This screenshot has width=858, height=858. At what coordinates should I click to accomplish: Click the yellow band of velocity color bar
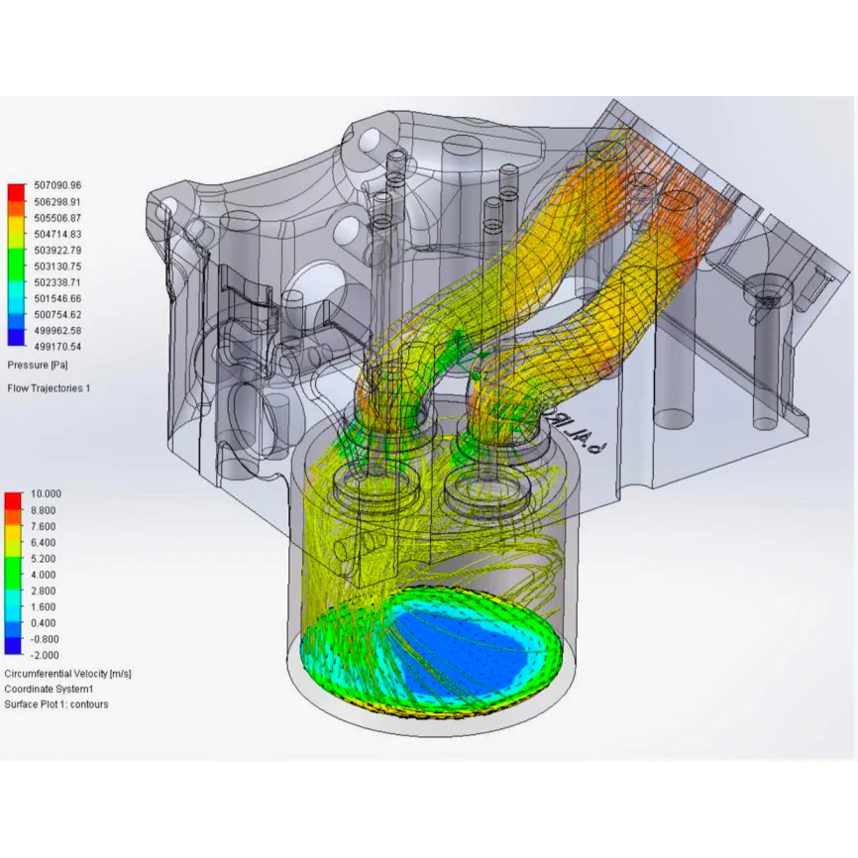point(16,540)
